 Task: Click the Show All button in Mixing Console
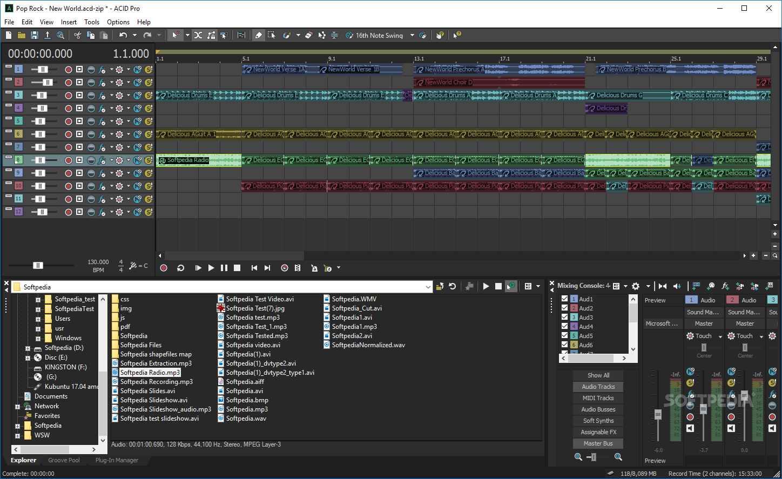pyautogui.click(x=598, y=375)
